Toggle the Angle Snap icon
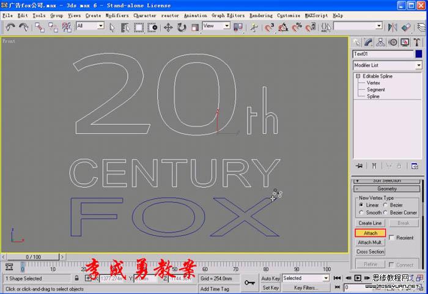This screenshot has height=294, width=428. click(x=283, y=28)
